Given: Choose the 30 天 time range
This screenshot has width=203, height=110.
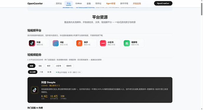Looking at the screenshot, I should click(x=49, y=72).
